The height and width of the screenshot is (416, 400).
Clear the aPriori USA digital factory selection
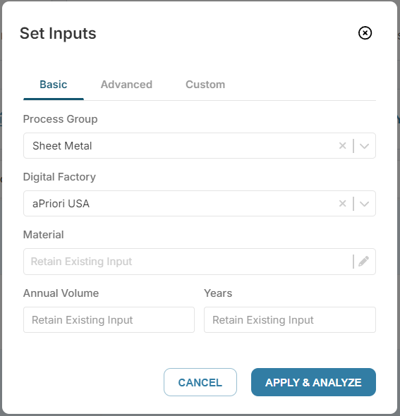(x=342, y=204)
